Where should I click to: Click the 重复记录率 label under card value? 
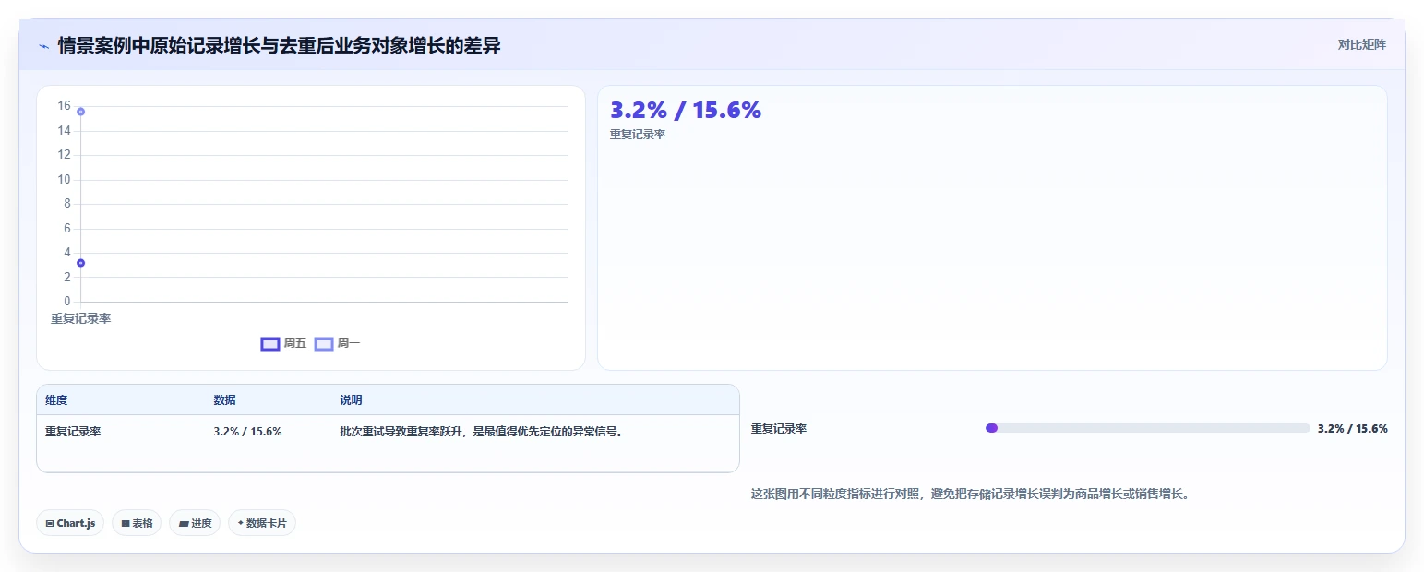(x=638, y=135)
